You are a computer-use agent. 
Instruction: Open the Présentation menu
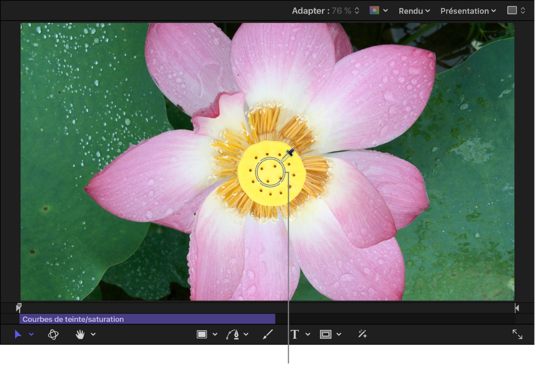[x=468, y=11]
